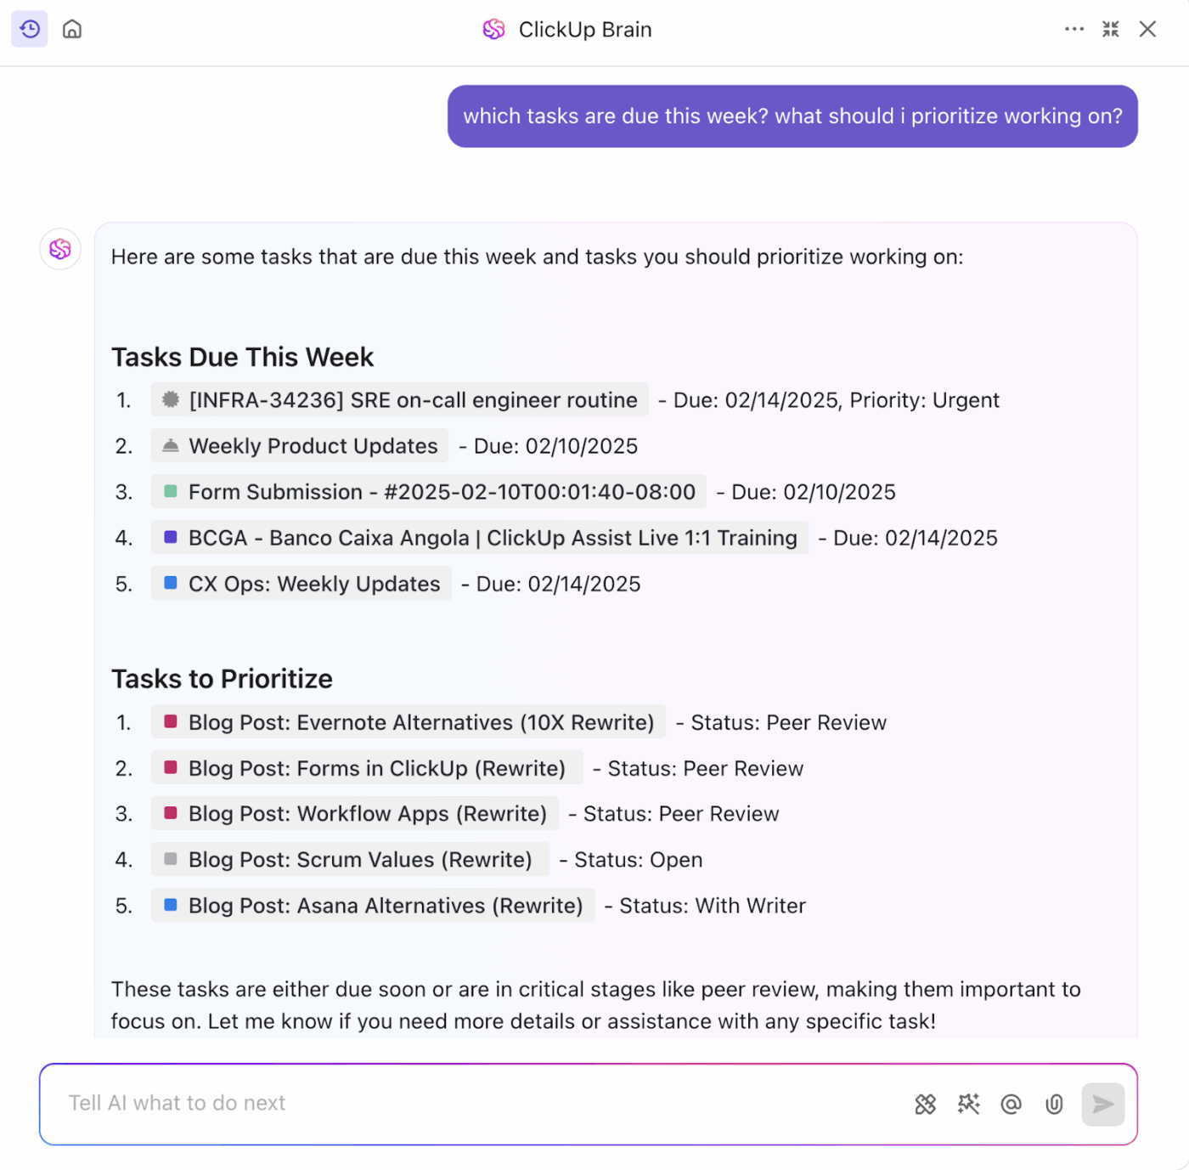1189x1170 pixels.
Task: Click the ClickUp Brain logo
Action: coord(493,29)
